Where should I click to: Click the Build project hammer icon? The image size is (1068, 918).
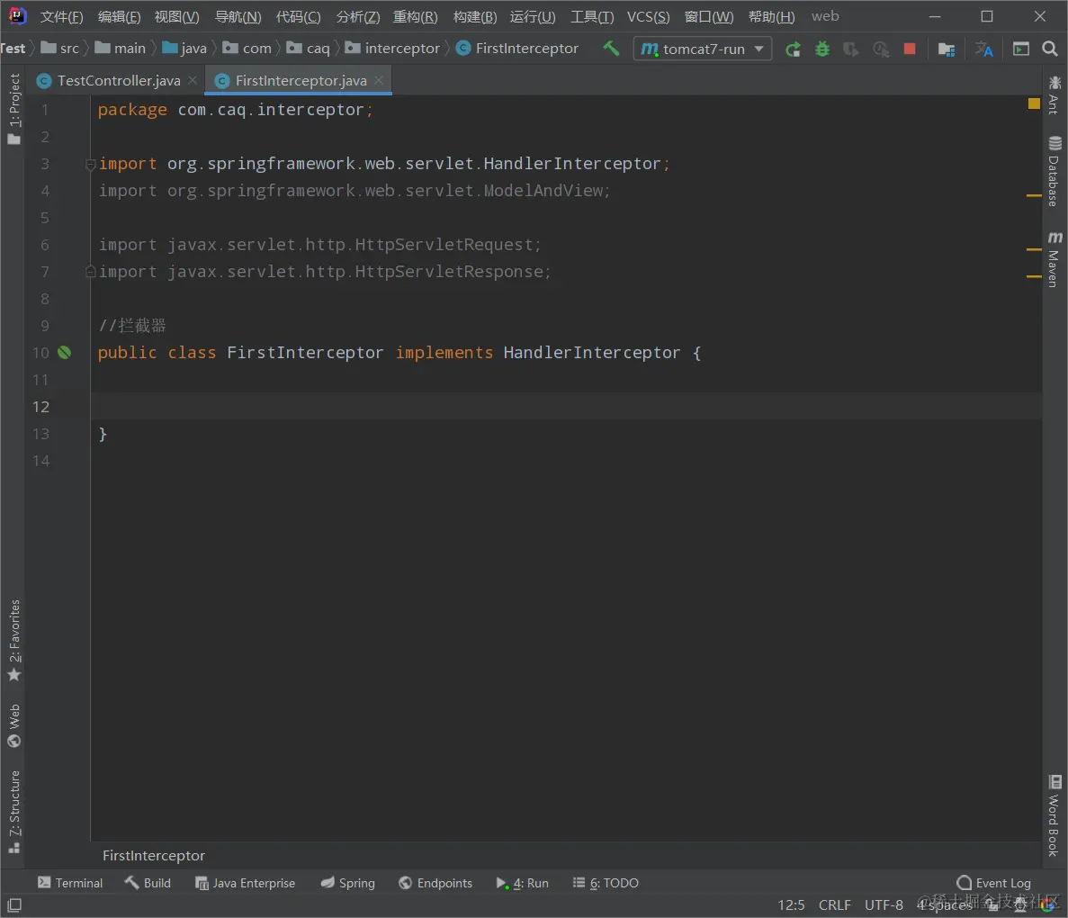(x=611, y=49)
